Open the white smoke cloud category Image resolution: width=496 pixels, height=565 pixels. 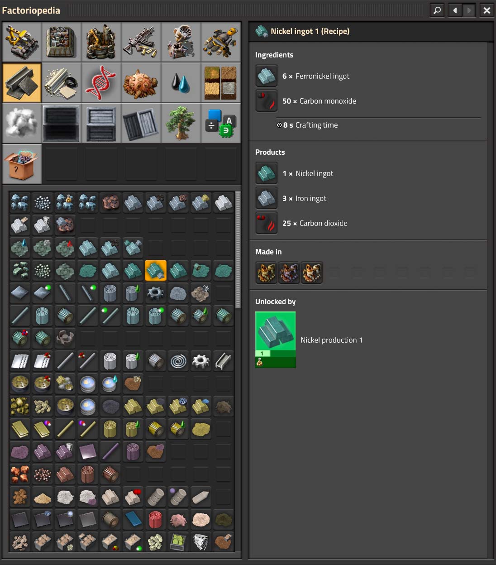tap(22, 123)
